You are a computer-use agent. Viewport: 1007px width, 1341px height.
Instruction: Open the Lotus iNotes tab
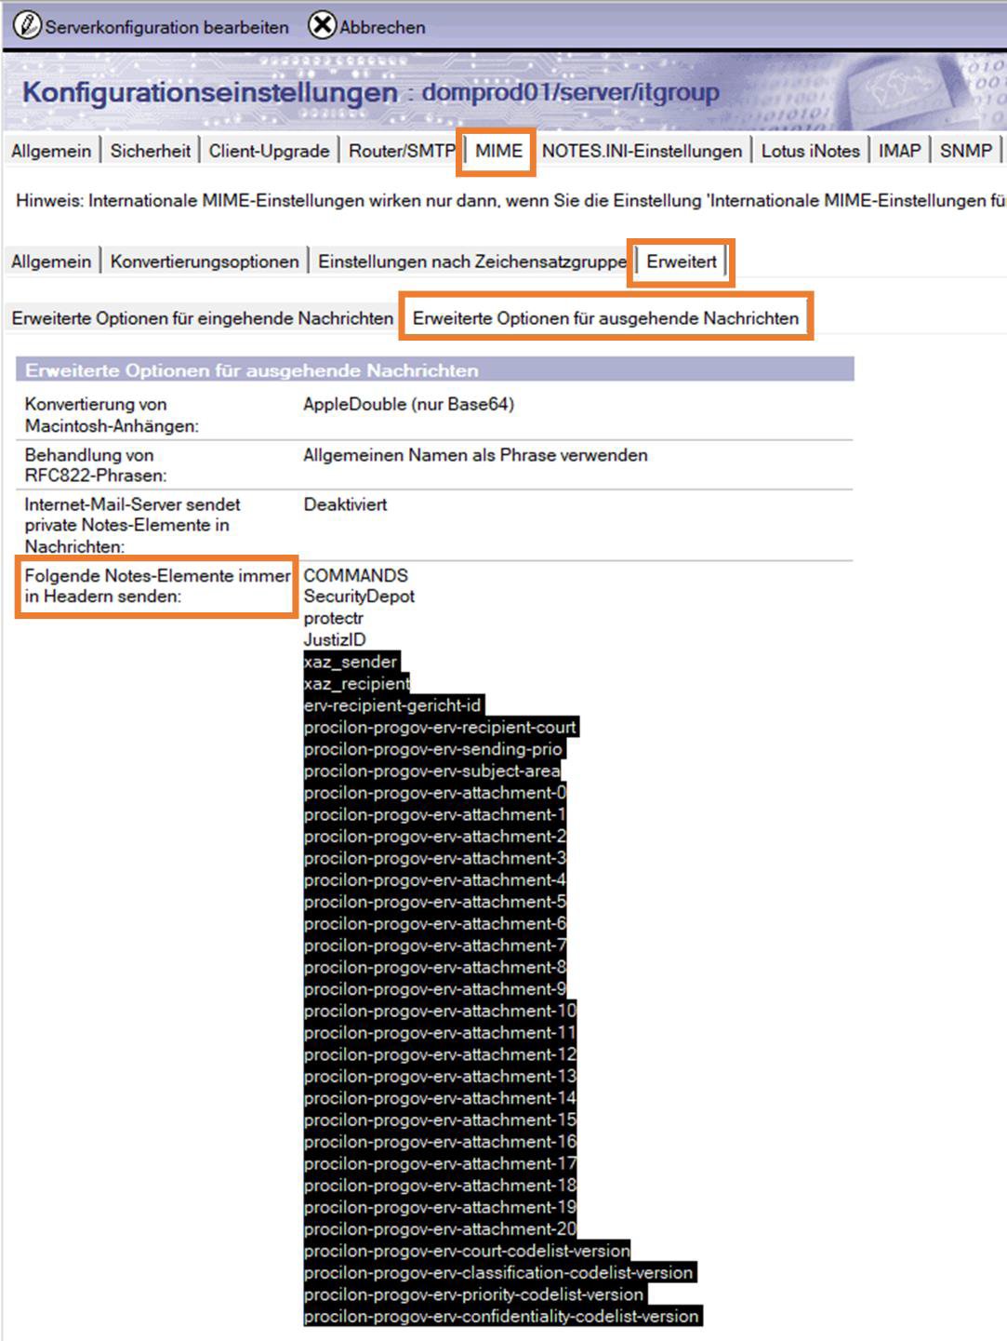[x=810, y=151]
